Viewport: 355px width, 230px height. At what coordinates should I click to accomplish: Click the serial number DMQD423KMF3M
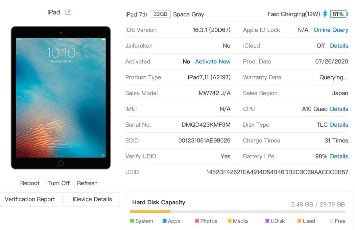(206, 125)
